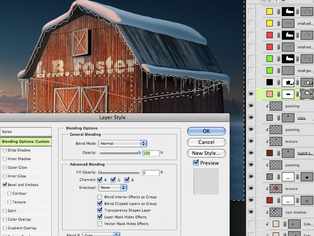This screenshot has height=236, width=314.
Task: Open the Inner Glow style settings
Action: pyautogui.click(x=17, y=176)
